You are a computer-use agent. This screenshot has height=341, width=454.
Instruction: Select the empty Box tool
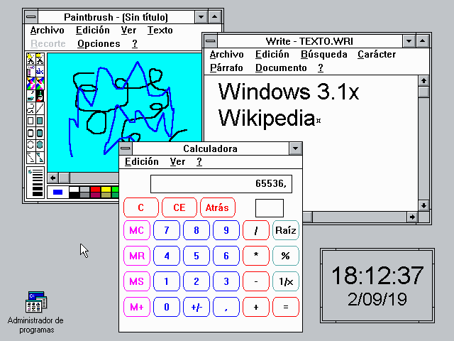coord(31,121)
